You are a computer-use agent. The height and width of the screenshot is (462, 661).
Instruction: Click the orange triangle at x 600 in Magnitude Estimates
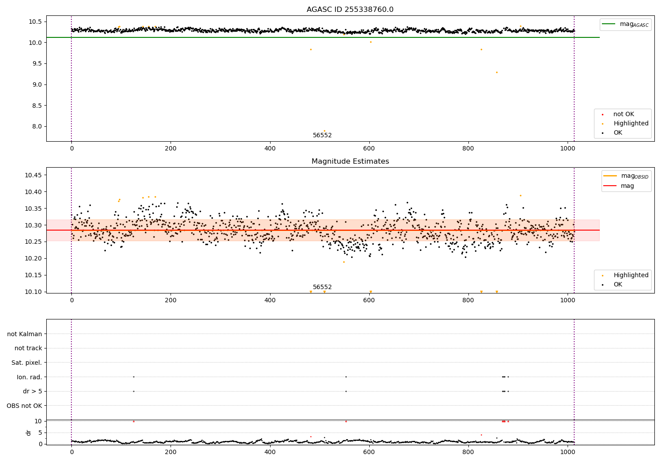click(371, 292)
